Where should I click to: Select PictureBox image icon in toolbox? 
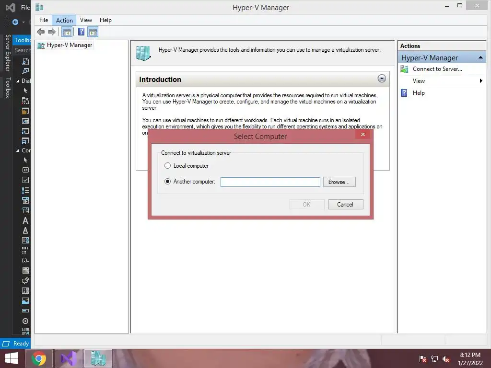pos(25,301)
